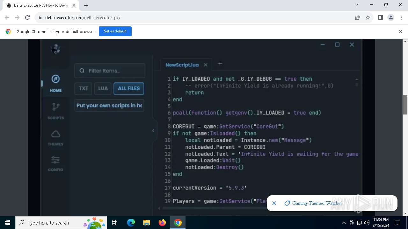Viewport: 408px width, 229px height.
Task: Share this page icon in address bar
Action: point(358,18)
